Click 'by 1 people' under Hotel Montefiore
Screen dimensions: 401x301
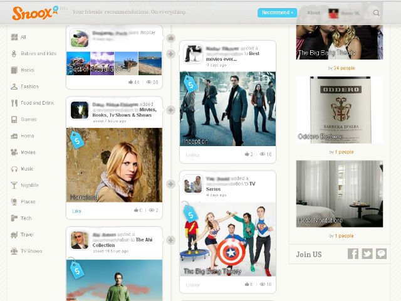pyautogui.click(x=341, y=236)
